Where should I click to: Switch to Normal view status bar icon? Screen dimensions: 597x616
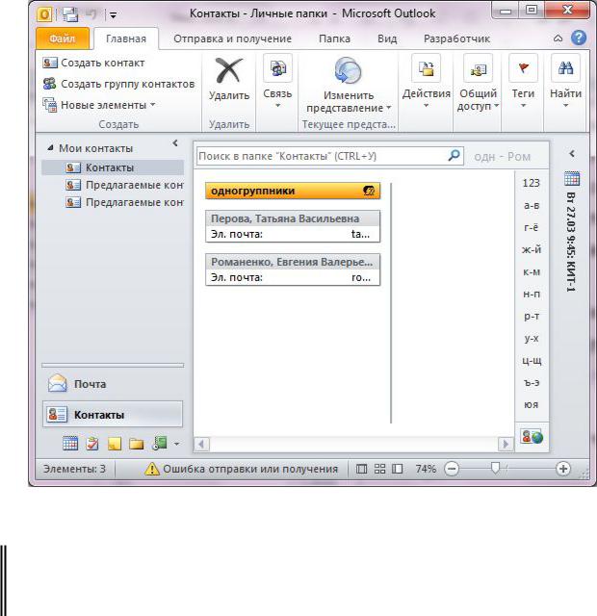361,469
